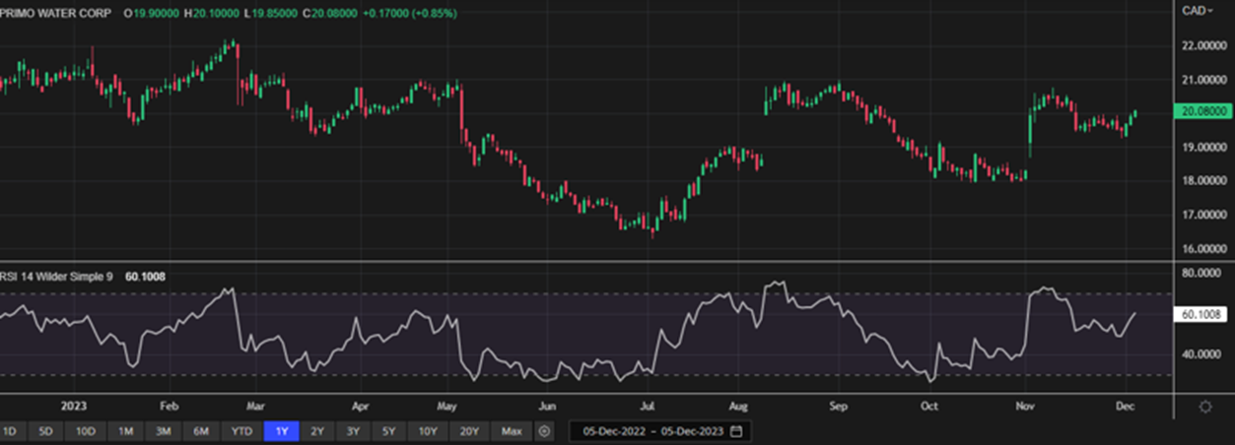This screenshot has width=1235, height=445.
Task: Open chart settings gear icon
Action: pyautogui.click(x=1204, y=407)
